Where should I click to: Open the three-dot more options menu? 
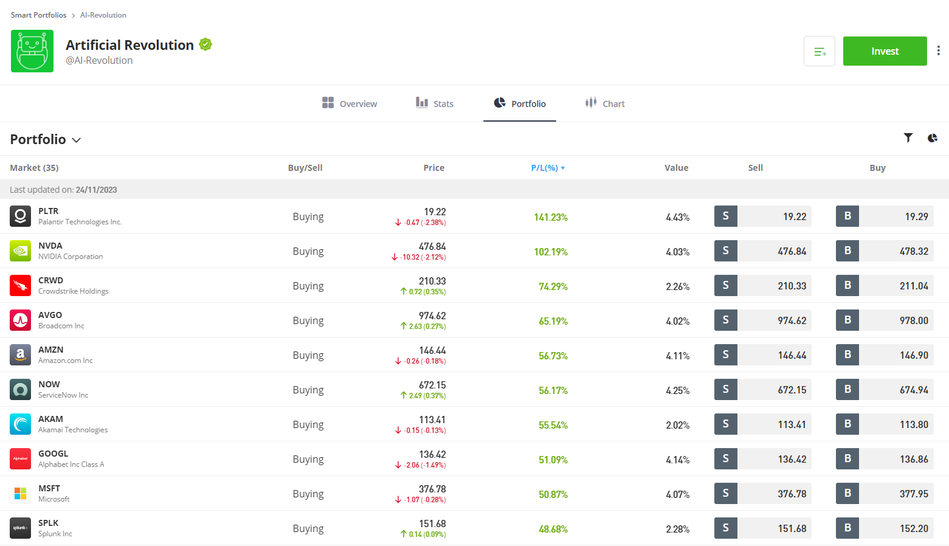pos(938,51)
